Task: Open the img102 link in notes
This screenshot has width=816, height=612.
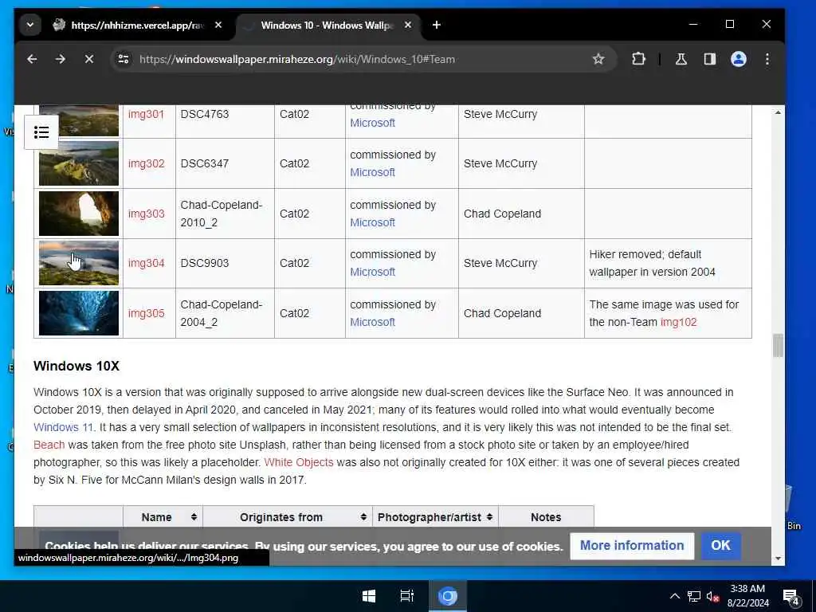Action: pyautogui.click(x=678, y=322)
